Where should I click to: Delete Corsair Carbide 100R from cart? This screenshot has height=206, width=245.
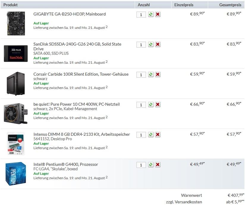[158, 74]
